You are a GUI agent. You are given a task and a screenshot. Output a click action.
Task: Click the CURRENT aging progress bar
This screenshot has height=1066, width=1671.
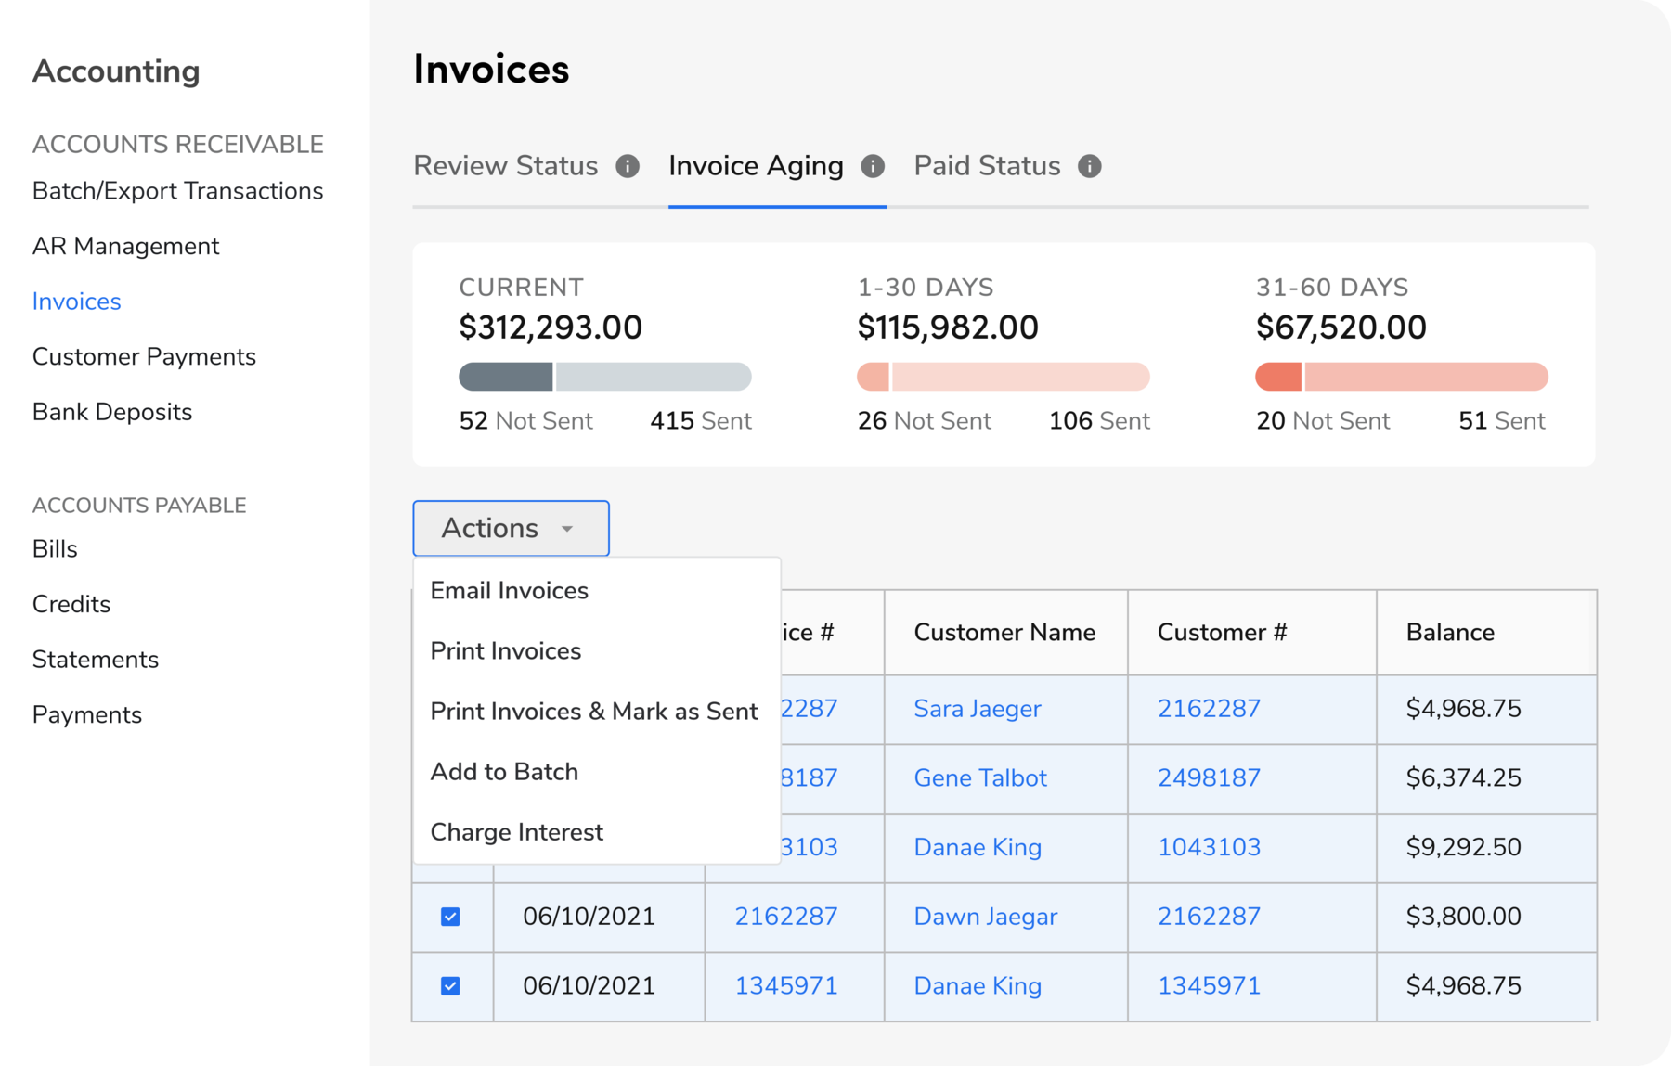coord(604,377)
